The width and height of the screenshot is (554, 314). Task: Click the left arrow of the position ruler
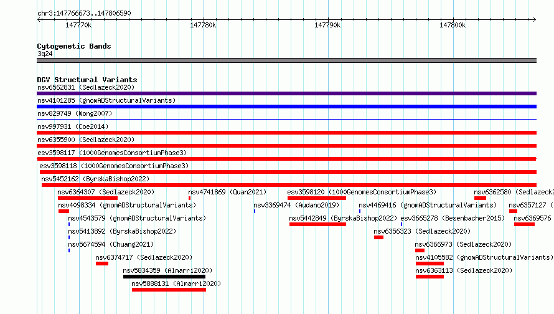coord(39,19)
